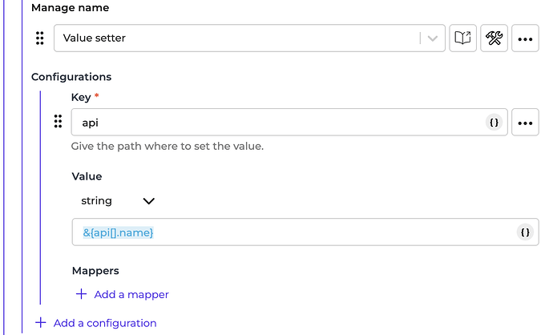Select the string value type selector
This screenshot has width=553, height=335.
97,201
